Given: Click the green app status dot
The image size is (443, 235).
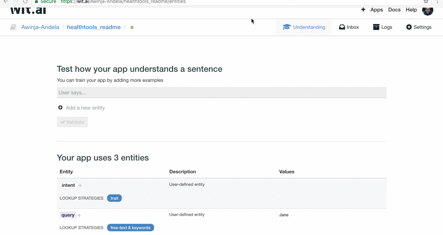Looking at the screenshot, I should tap(132, 27).
